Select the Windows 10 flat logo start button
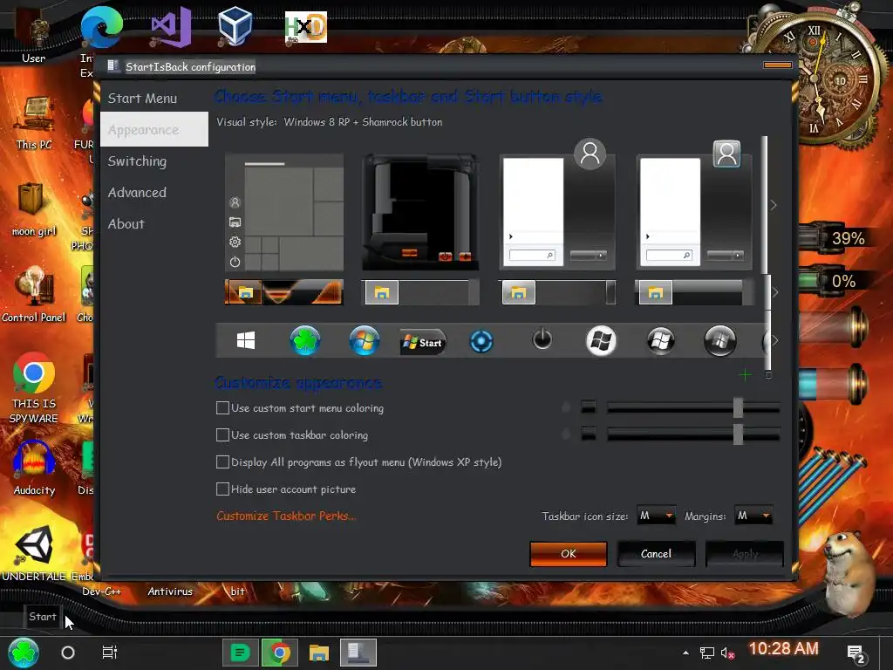 point(246,341)
